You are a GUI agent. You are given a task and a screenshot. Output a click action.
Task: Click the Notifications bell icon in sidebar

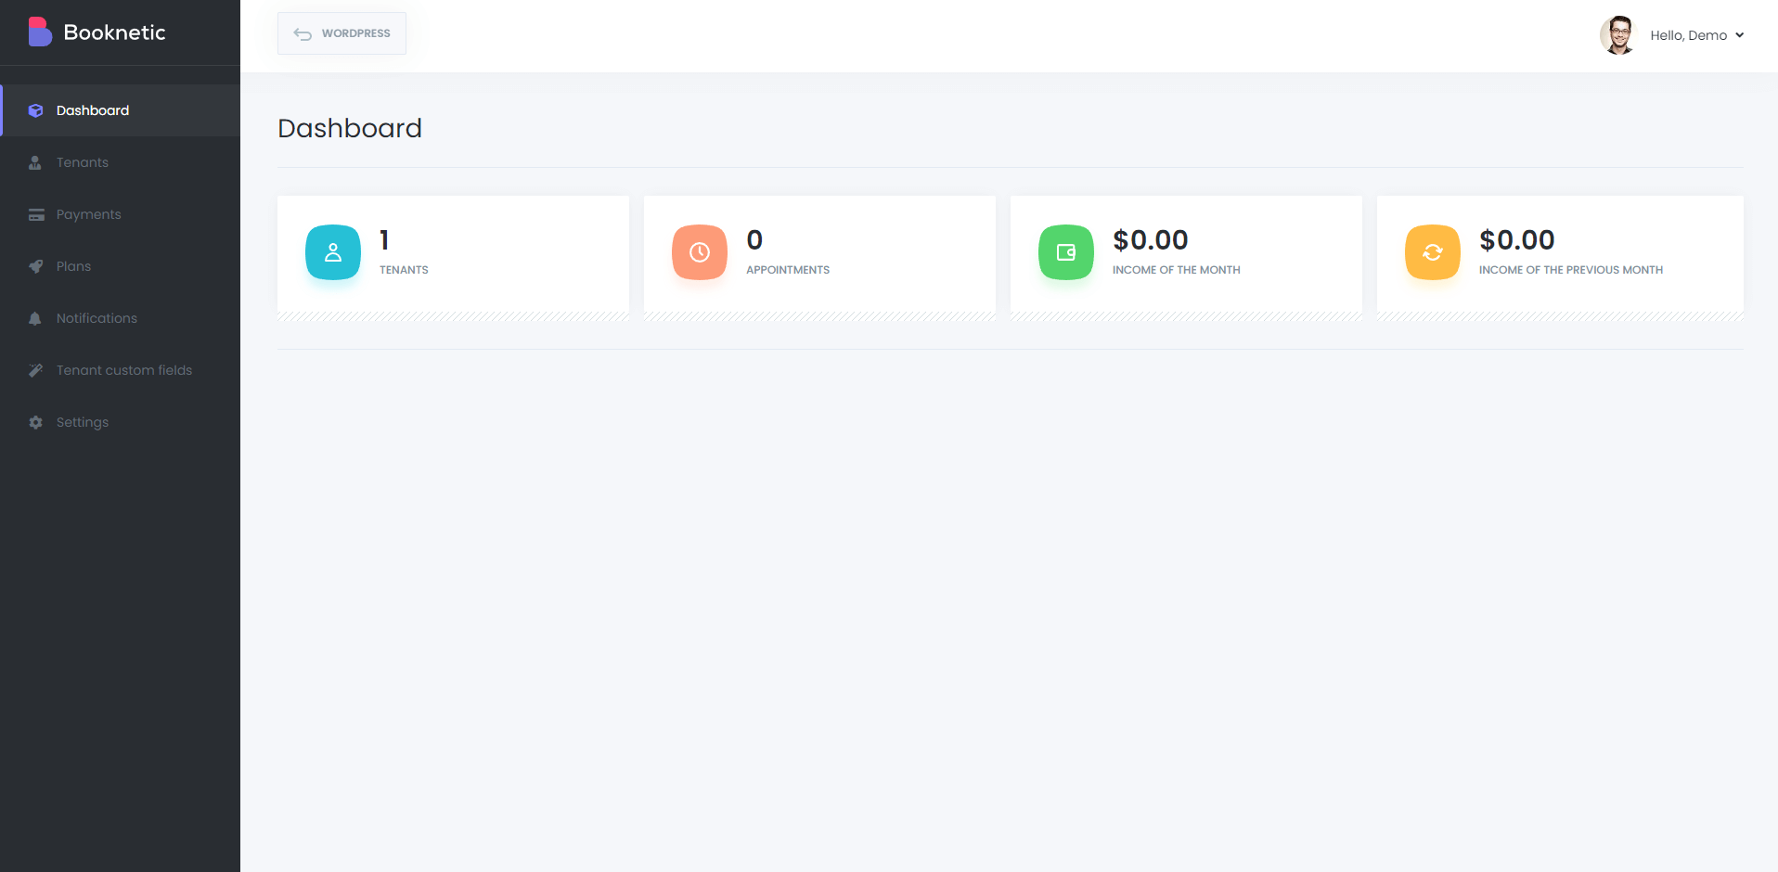click(x=35, y=318)
